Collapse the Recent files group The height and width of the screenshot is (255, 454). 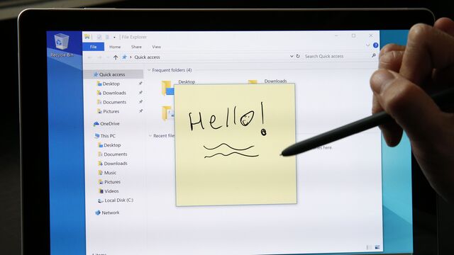[150, 135]
